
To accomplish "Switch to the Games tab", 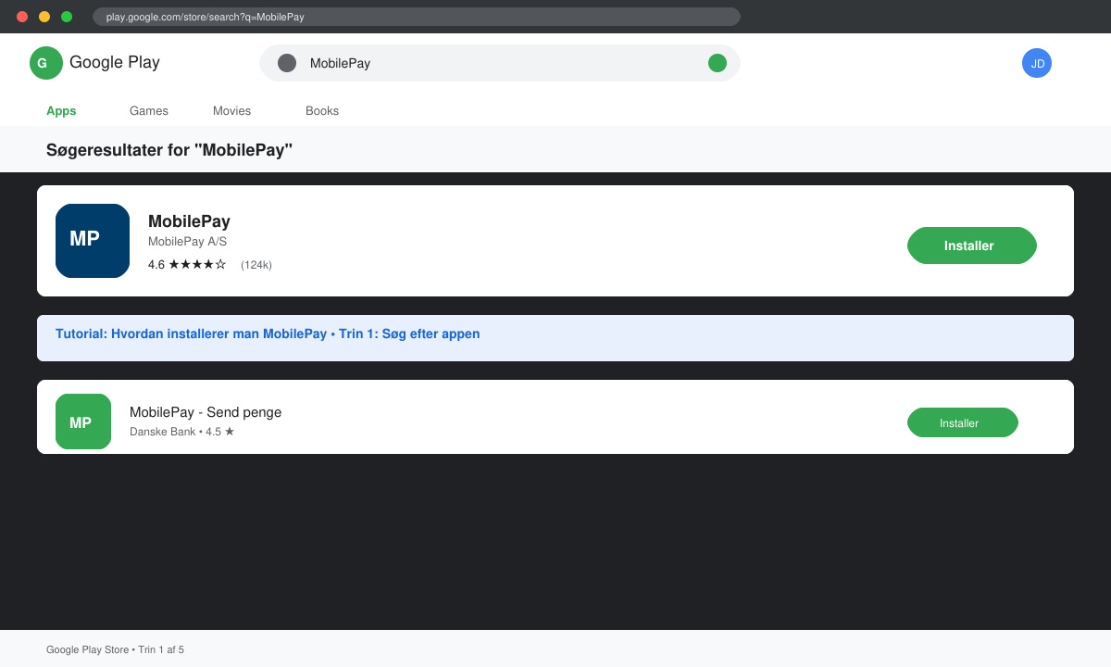I will tap(149, 111).
